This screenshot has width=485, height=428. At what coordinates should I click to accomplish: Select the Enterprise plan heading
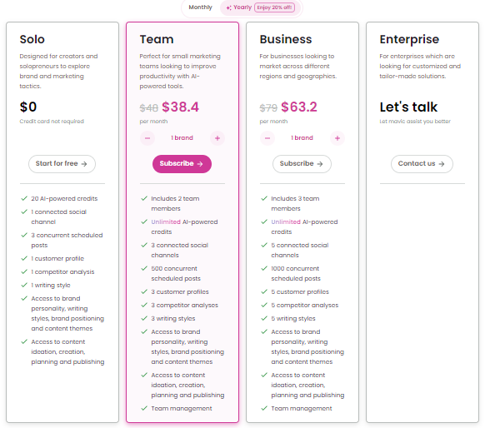pos(409,40)
